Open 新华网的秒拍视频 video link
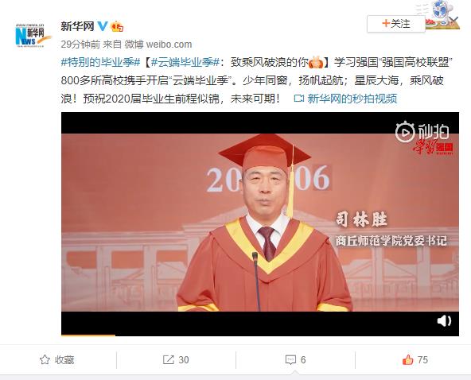The image size is (471, 380). [352, 99]
